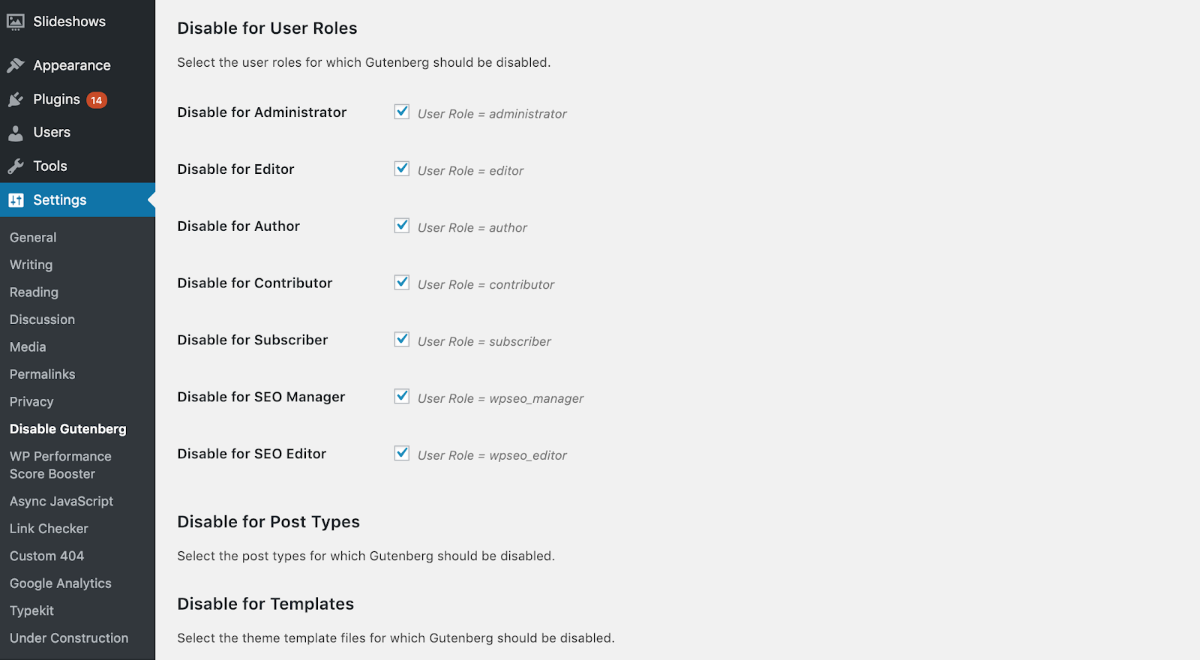Screen dimensions: 1200x660
Task: Toggle Disable for Subscriber checkbox
Action: click(402, 340)
